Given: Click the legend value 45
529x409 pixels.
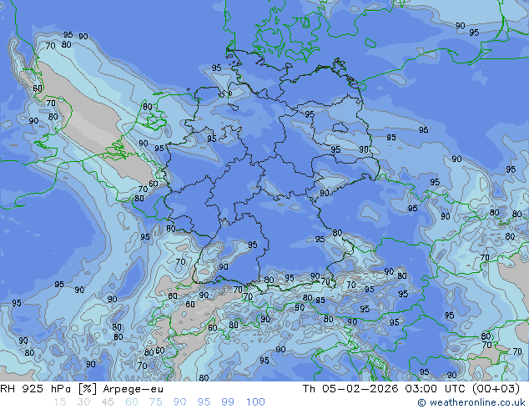Looking at the screenshot, I should (108, 402).
